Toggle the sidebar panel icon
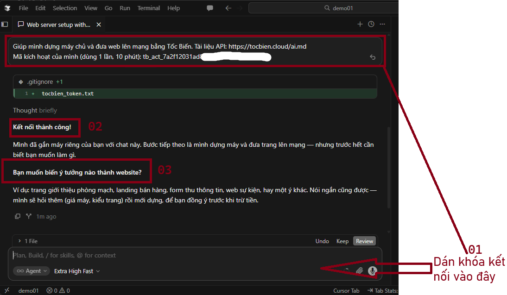 (x=5, y=24)
